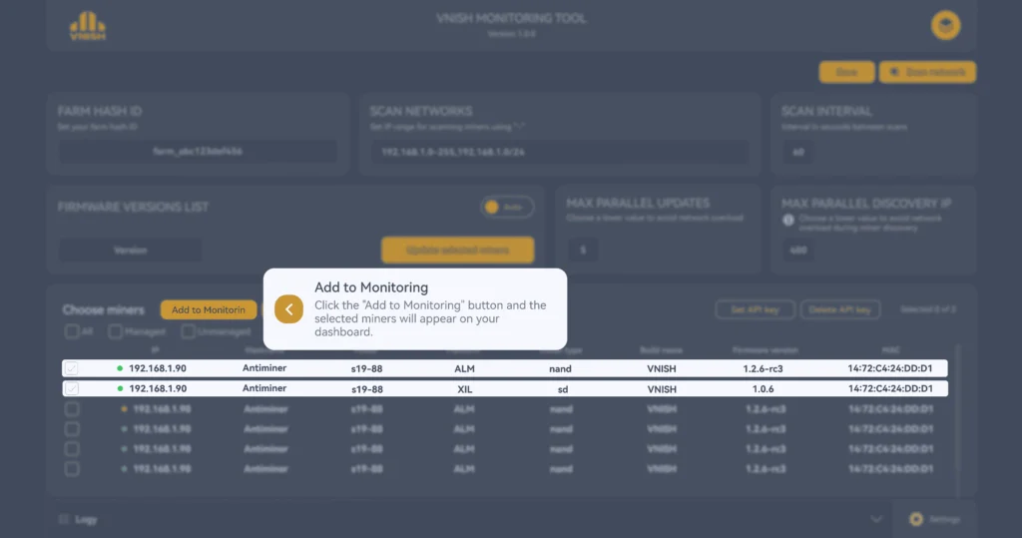Click 'Antiminer' in the ALM row
This screenshot has height=538, width=1022.
264,367
